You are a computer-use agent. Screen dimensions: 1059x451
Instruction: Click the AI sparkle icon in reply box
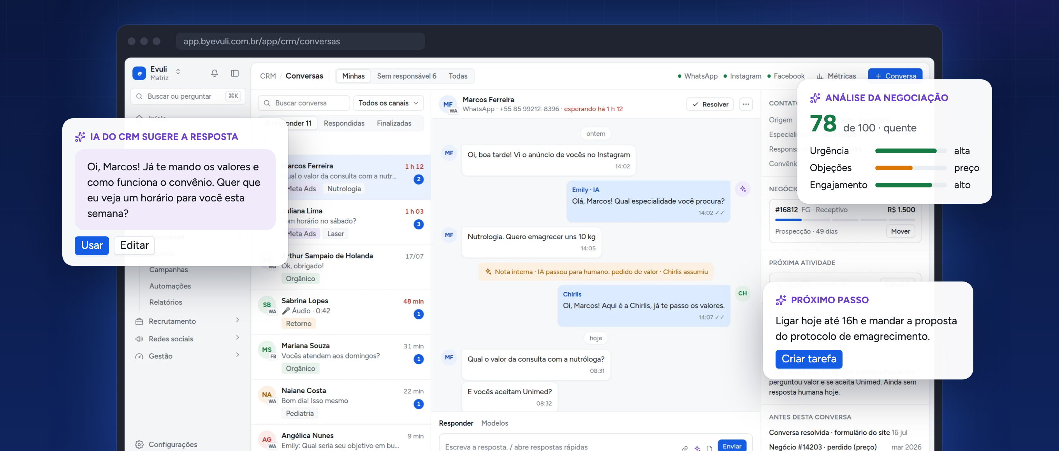click(697, 448)
